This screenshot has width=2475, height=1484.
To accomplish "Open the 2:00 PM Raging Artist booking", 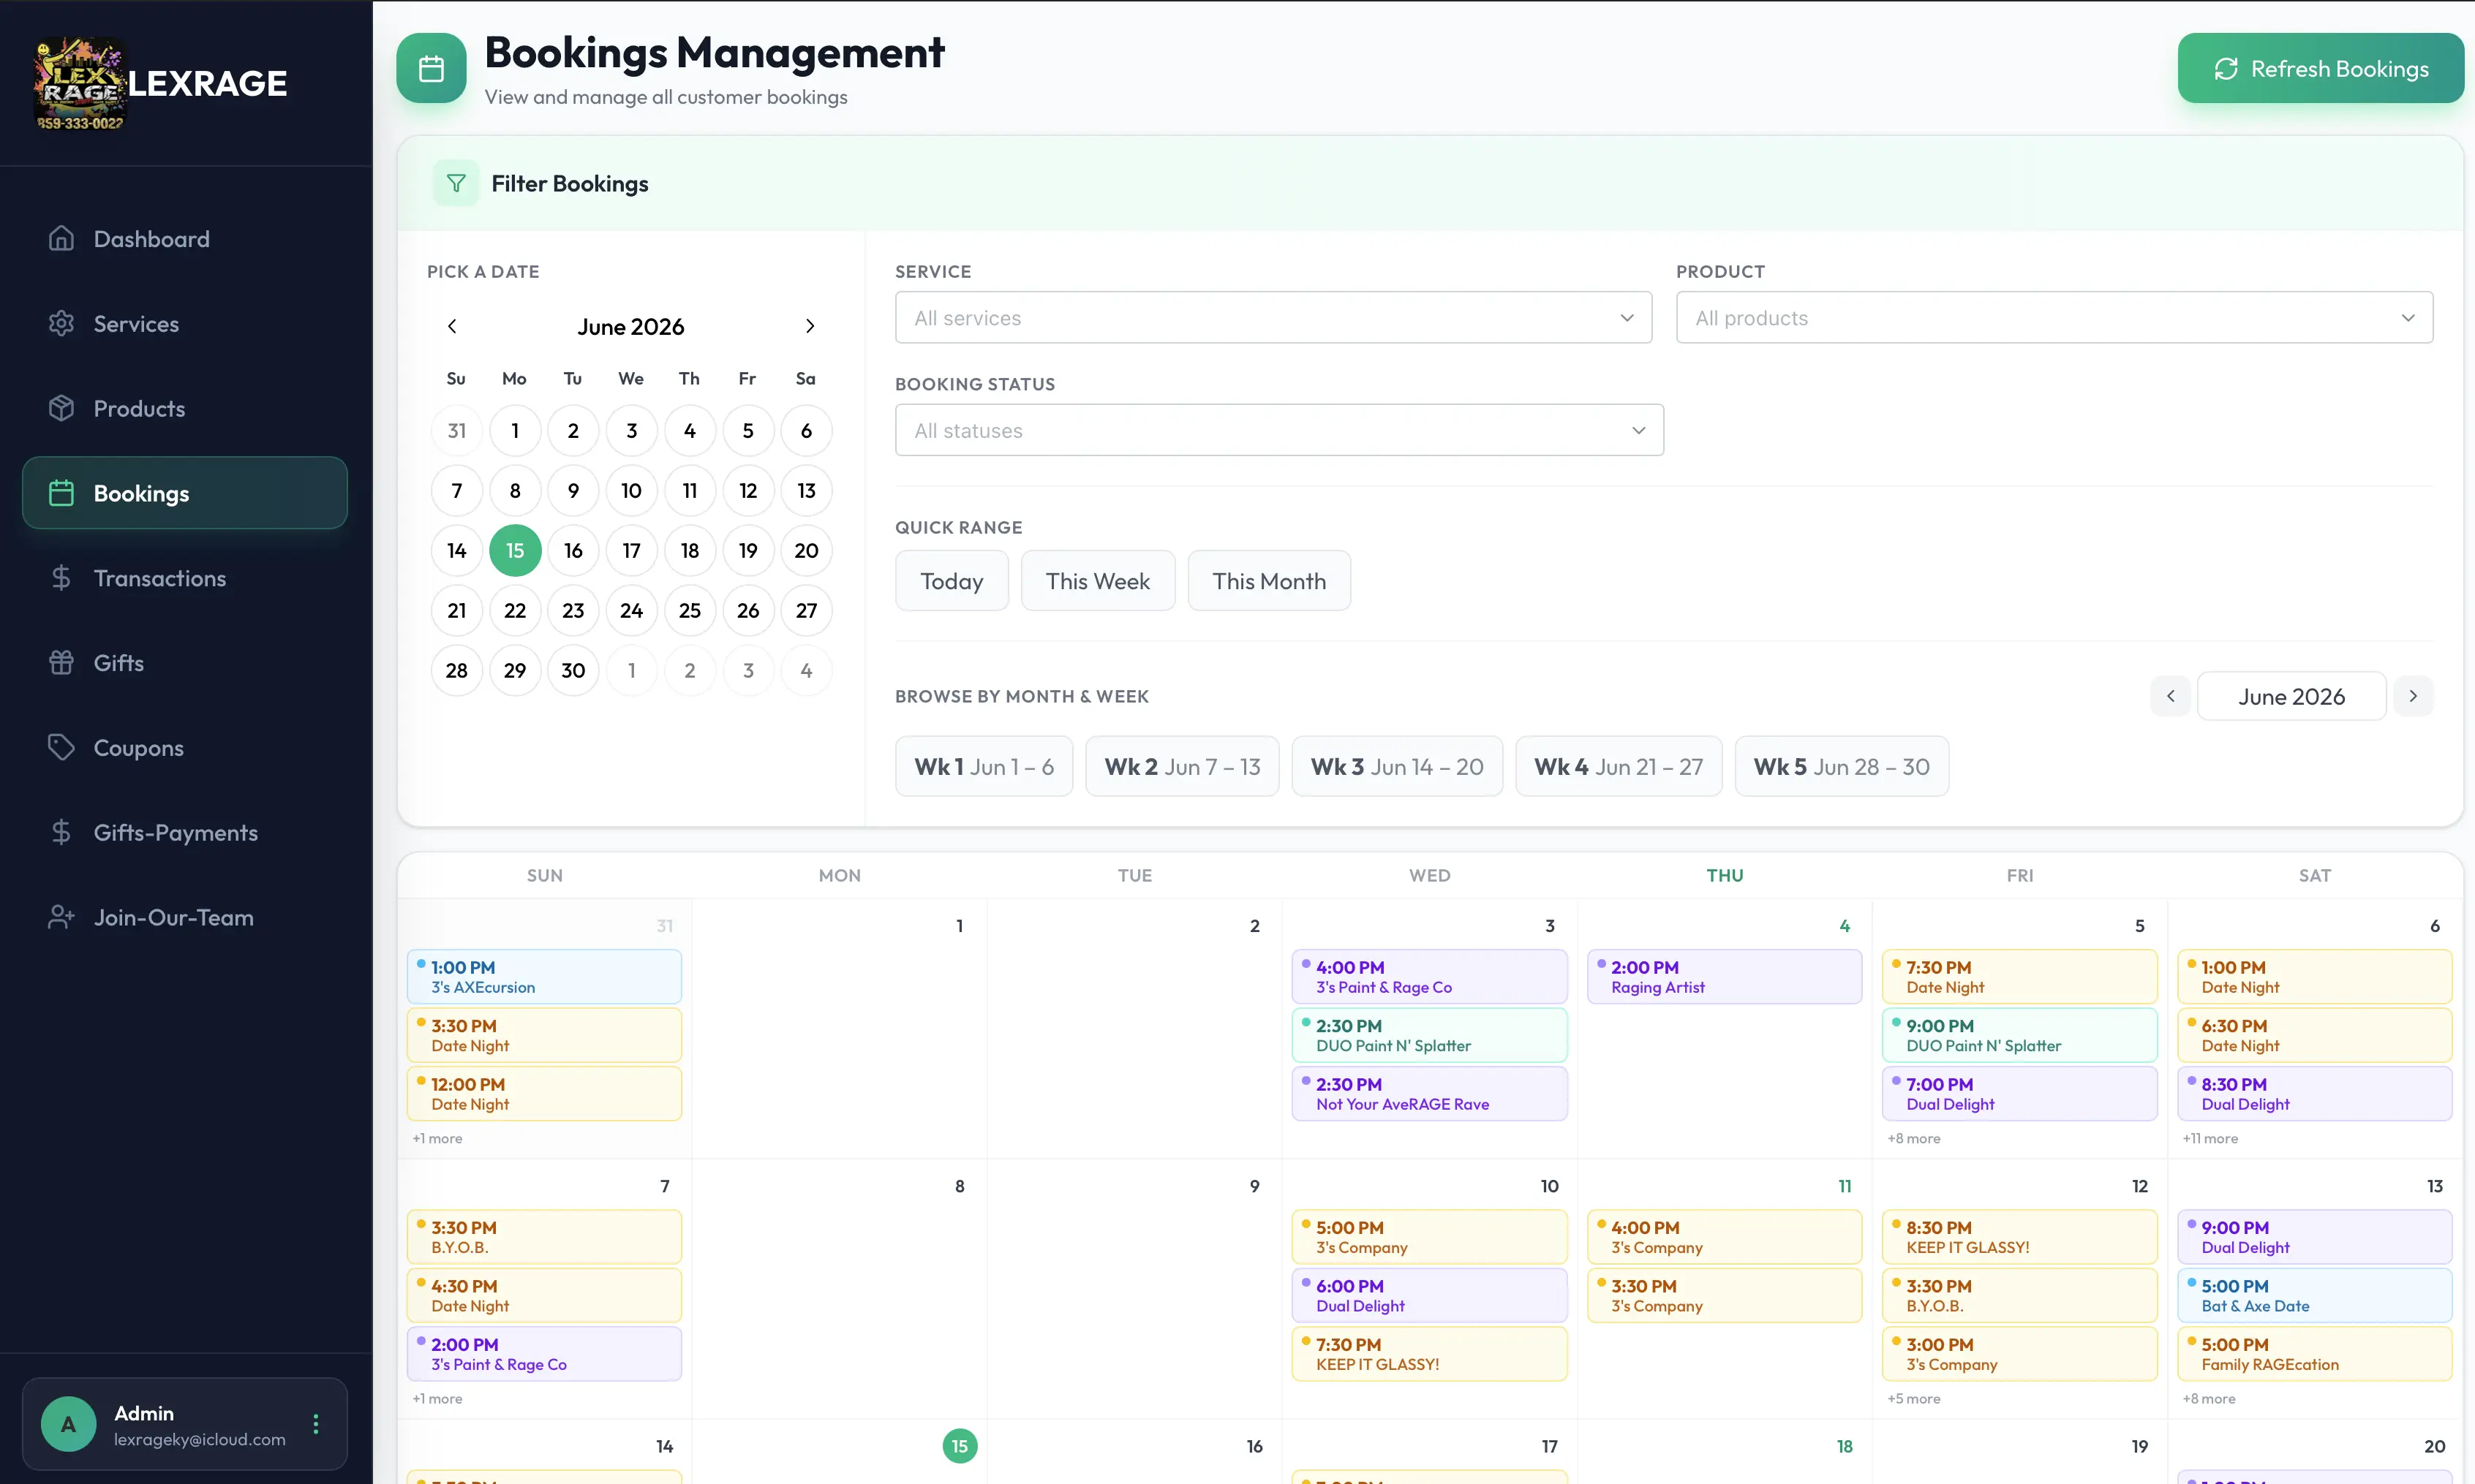I will pyautogui.click(x=1724, y=977).
